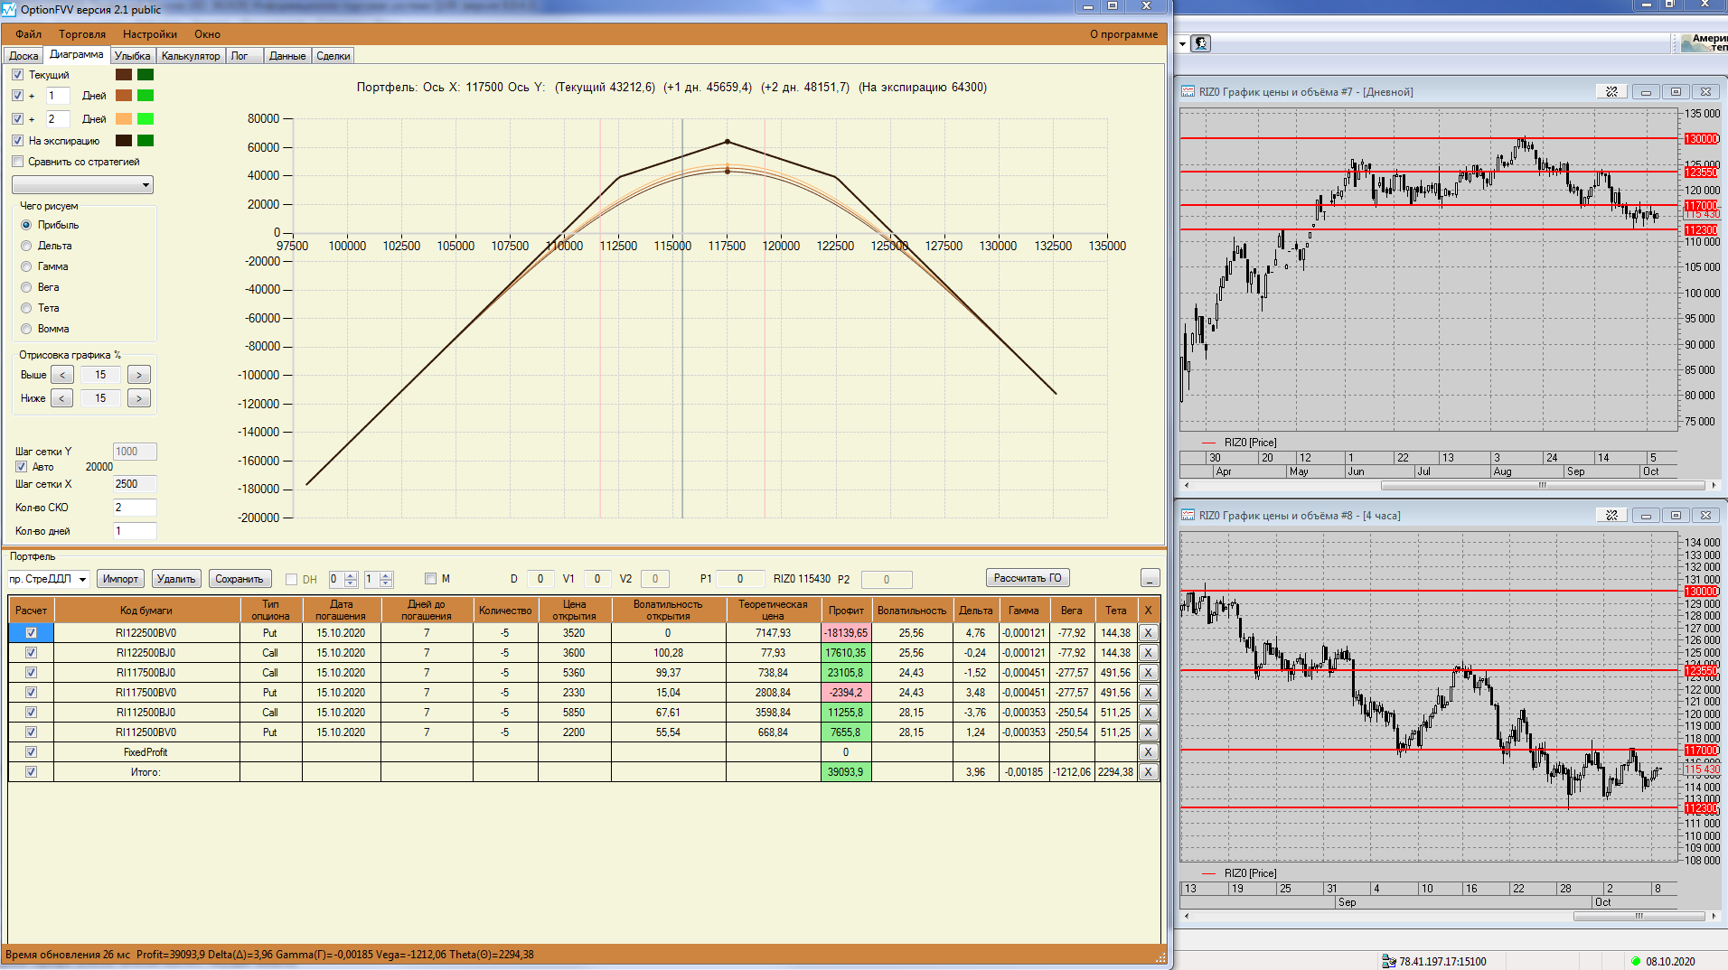The height and width of the screenshot is (970, 1728).
Task: Toggle the '+1 Дней' curve checkbox
Action: click(17, 95)
